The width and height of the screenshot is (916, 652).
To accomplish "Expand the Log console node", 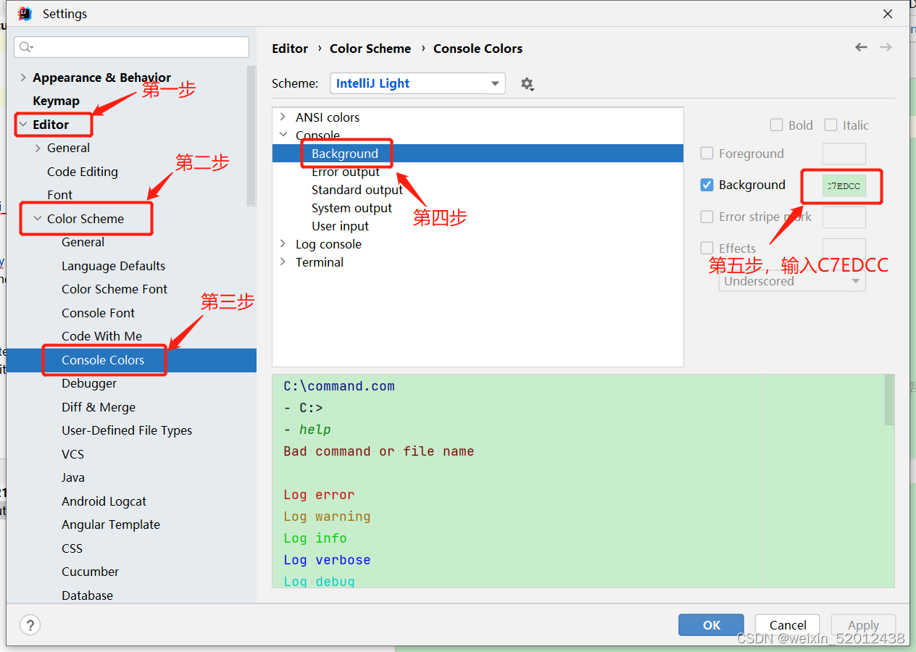I will (x=283, y=243).
